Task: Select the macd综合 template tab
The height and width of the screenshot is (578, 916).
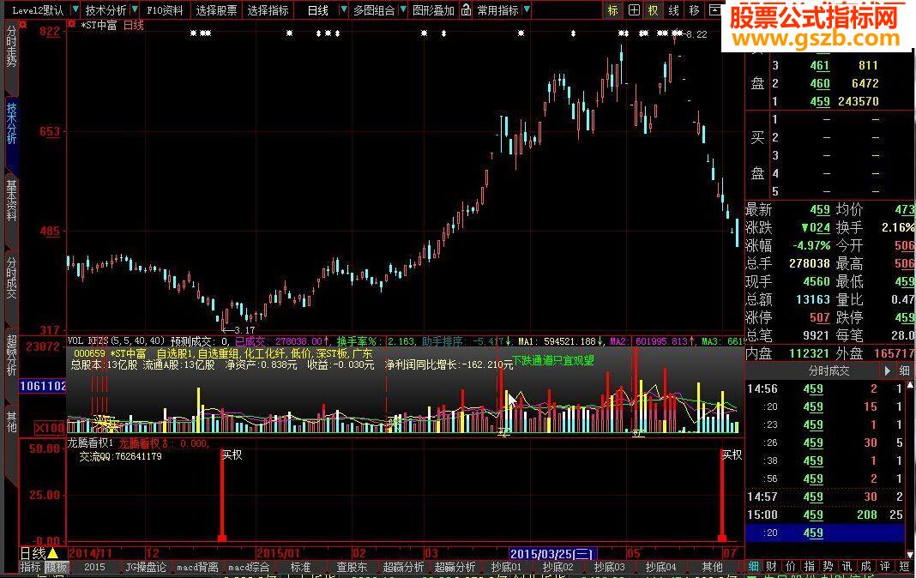Action: tap(249, 567)
